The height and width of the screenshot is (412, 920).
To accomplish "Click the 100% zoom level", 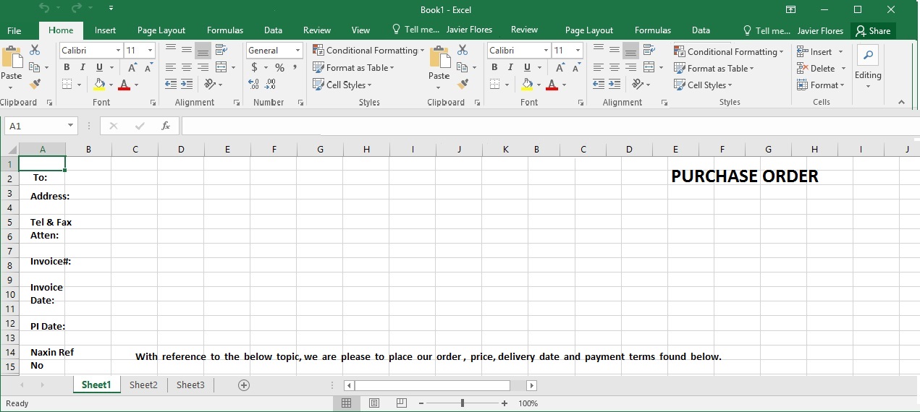I will [528, 403].
